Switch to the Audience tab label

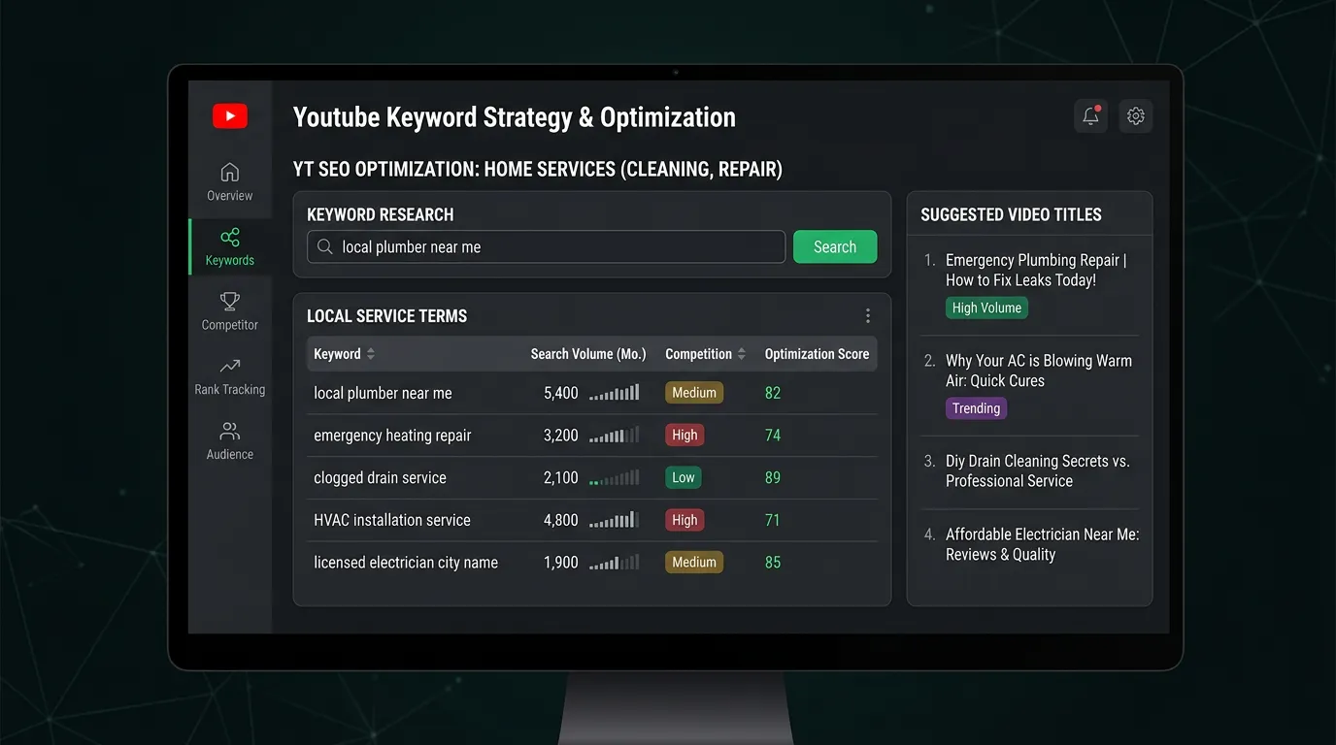click(230, 454)
